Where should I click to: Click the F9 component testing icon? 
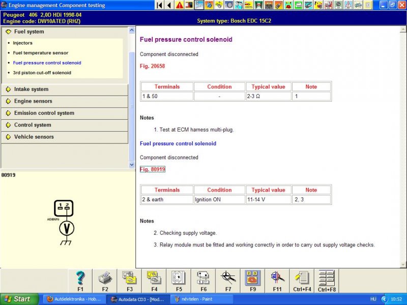pos(253,281)
